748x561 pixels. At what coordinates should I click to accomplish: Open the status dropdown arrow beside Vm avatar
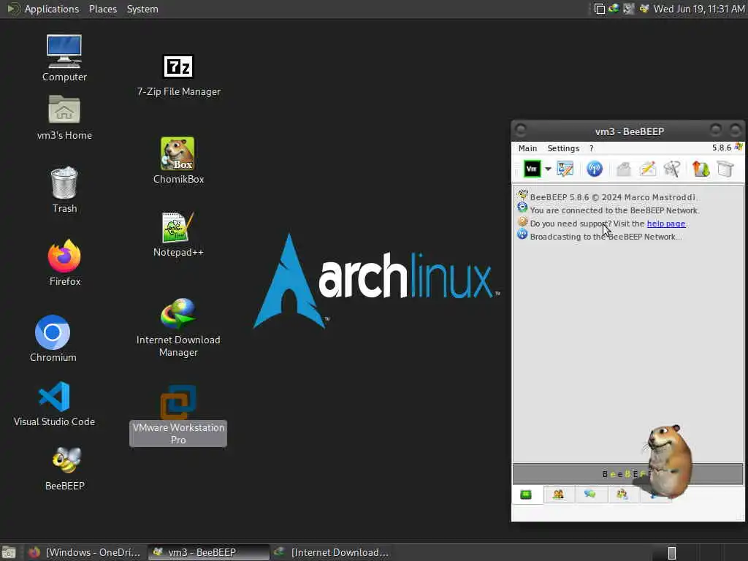tap(548, 169)
